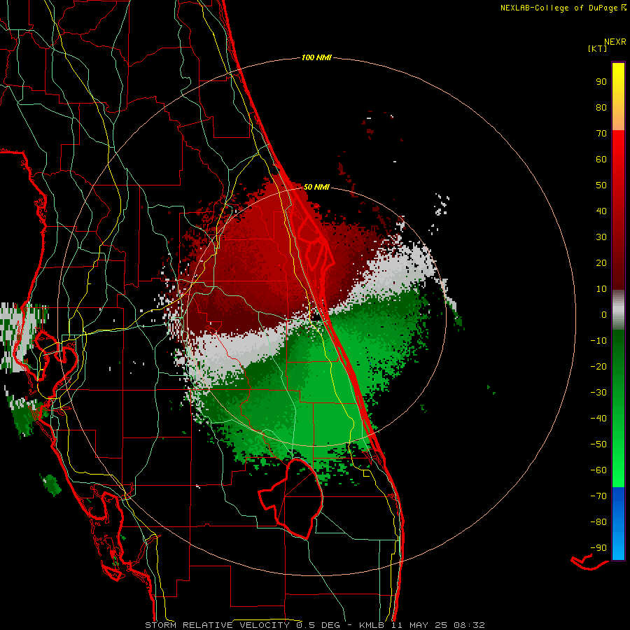Click the blue -80 knot color band
The image size is (630, 630).
(x=618, y=522)
